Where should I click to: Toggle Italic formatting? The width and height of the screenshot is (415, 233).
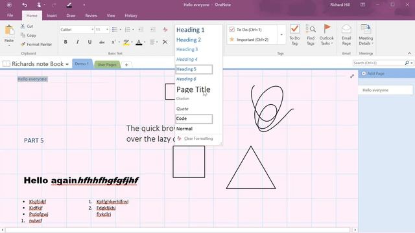point(77,42)
